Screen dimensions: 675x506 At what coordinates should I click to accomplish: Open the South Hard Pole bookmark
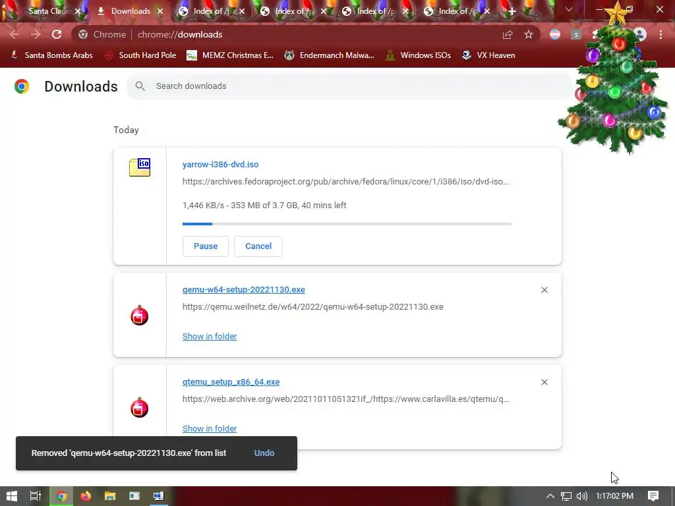141,55
